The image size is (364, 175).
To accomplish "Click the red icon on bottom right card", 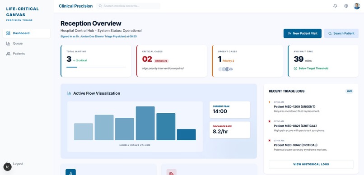I will point(171,173).
